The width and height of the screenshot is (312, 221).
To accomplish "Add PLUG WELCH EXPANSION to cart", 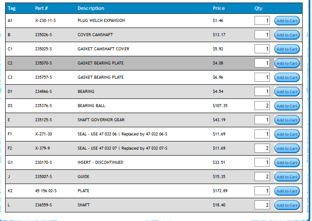I will pyautogui.click(x=287, y=21).
